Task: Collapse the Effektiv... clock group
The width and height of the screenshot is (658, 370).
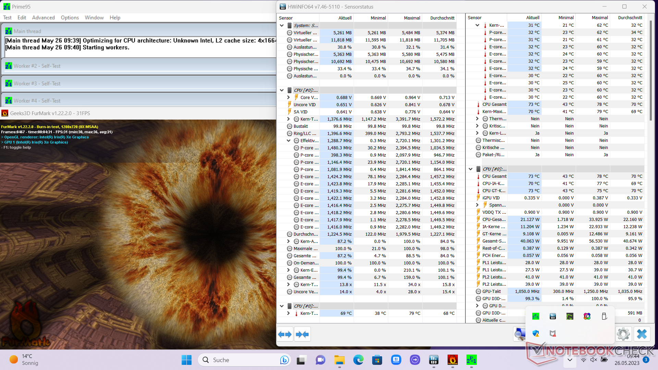Action: [x=289, y=140]
